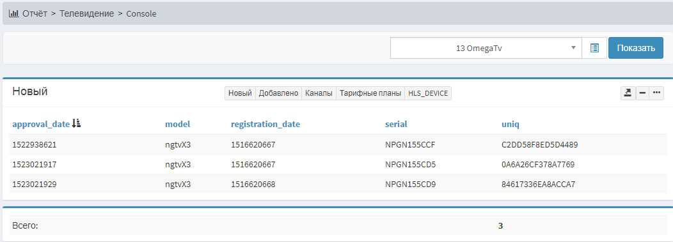
Task: Open the Каналы tab
Action: tap(319, 93)
